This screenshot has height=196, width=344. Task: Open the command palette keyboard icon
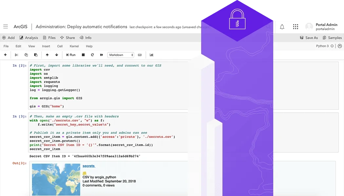pyautogui.click(x=140, y=55)
